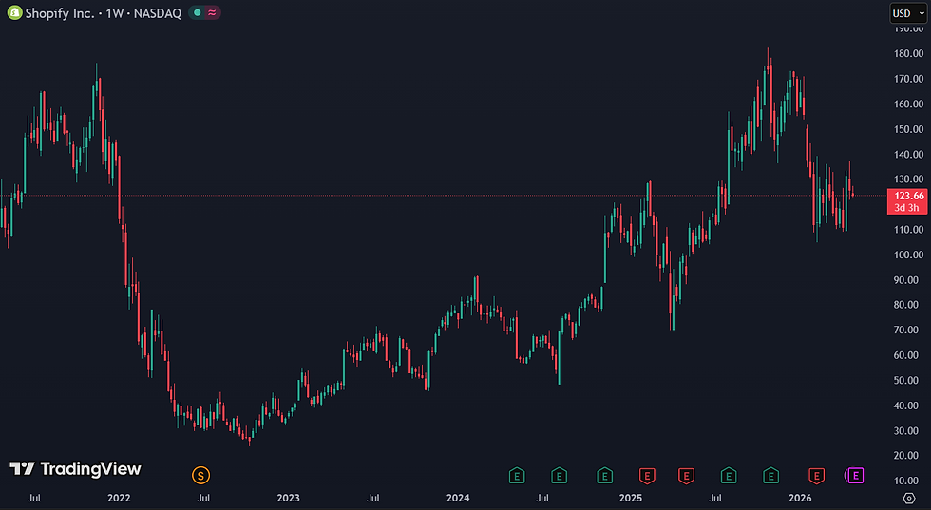Click the 2023 time axis label
Image resolution: width=931 pixels, height=510 pixels.
288,498
